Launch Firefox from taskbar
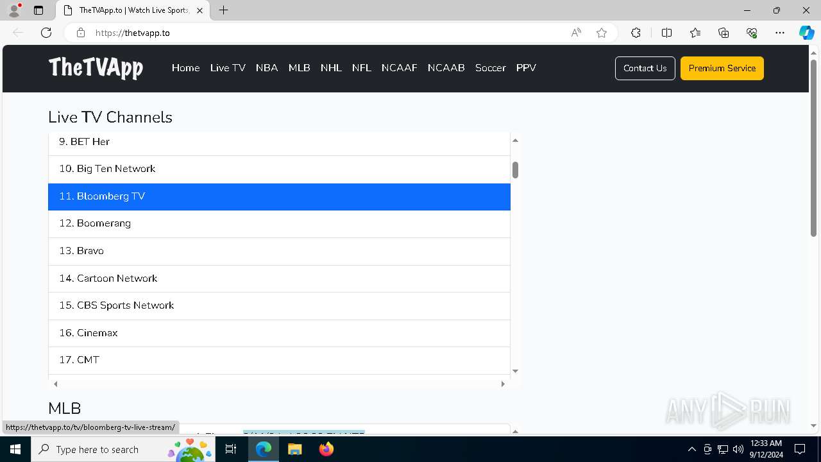The image size is (821, 462). pyautogui.click(x=326, y=449)
